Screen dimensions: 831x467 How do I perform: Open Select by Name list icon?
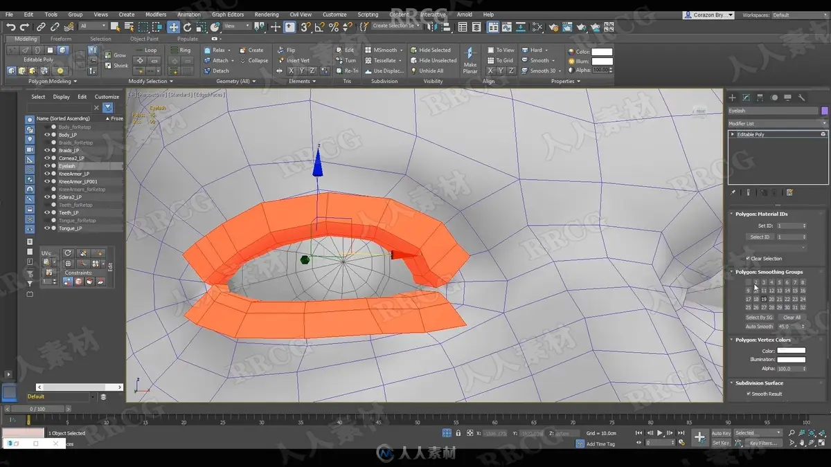tap(129, 27)
